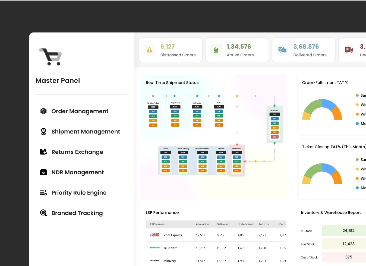Viewport: 366px width, 266px height.
Task: Click Ecom Express undelivered value 4,055
Action: [x=241, y=235]
